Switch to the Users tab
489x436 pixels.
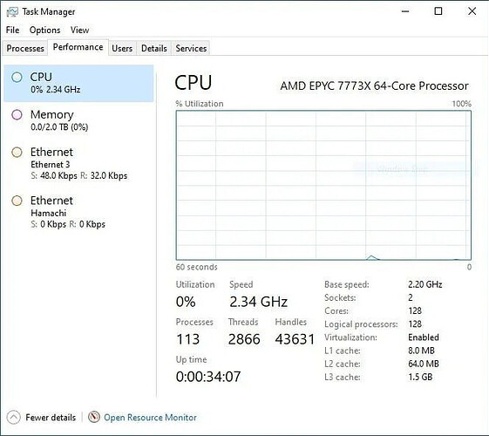[x=122, y=48]
